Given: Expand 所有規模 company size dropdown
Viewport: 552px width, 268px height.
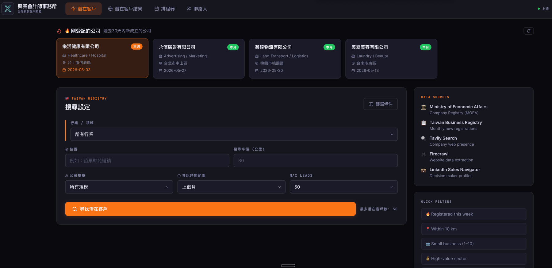Looking at the screenshot, I should pos(119,187).
